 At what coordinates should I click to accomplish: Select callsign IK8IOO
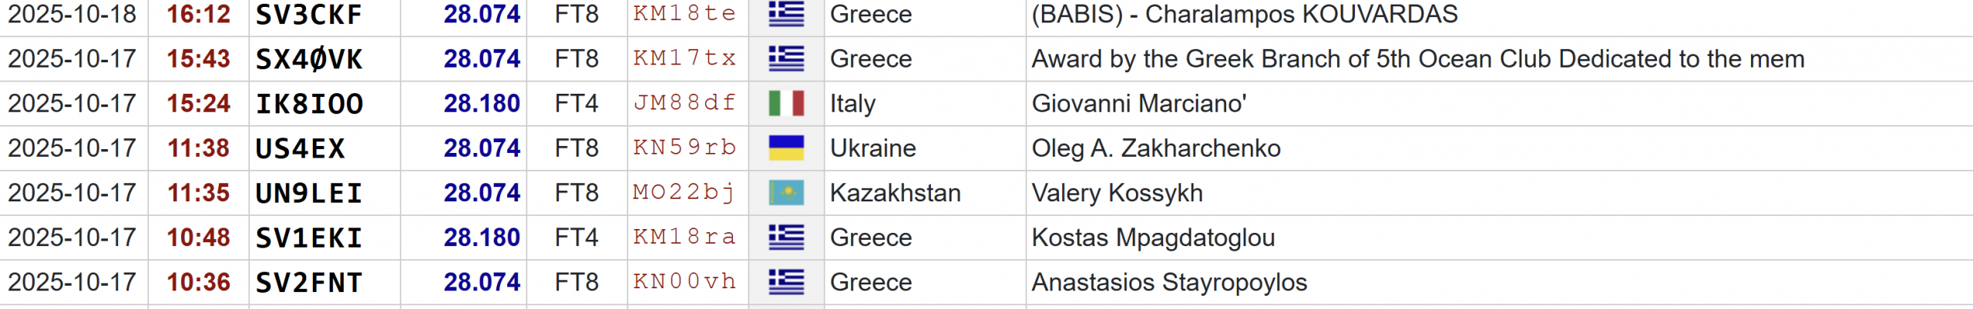pyautogui.click(x=309, y=104)
